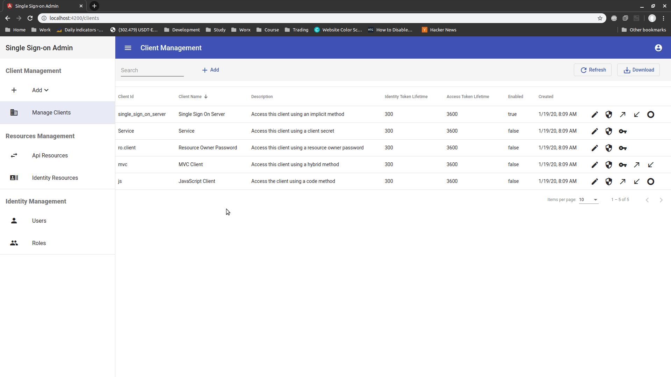Bookmark this page with the star icon
671x377 pixels.
click(600, 18)
